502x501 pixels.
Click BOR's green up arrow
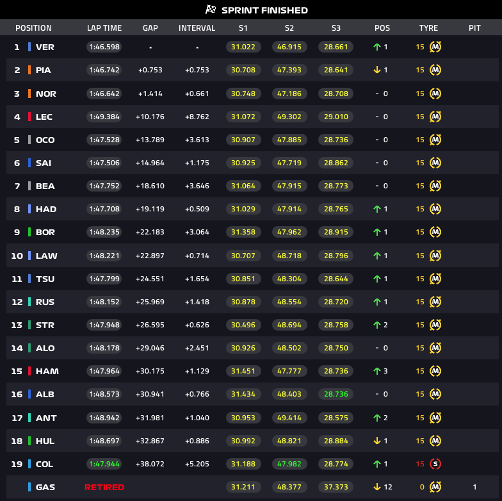[377, 232]
